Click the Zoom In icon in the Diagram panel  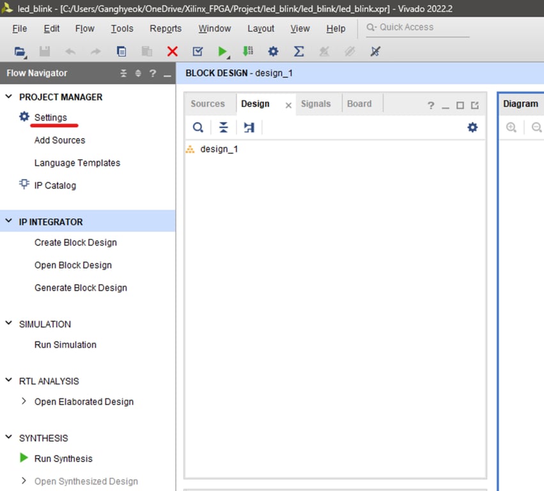511,127
